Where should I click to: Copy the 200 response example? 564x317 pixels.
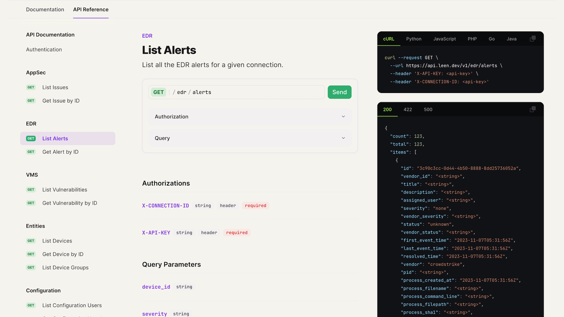[x=533, y=109]
